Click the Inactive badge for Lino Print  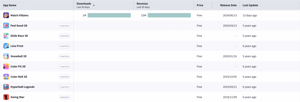coord(65,46)
